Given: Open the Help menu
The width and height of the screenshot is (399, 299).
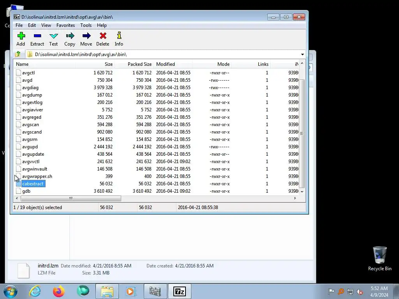Looking at the screenshot, I should click(102, 25).
